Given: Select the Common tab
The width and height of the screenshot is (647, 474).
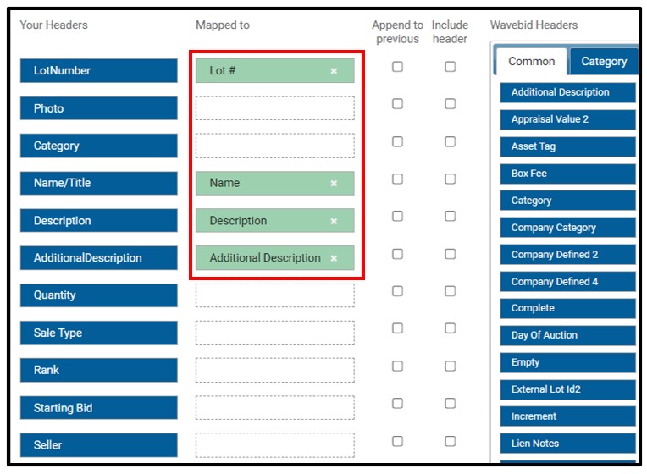Looking at the screenshot, I should click(x=532, y=62).
